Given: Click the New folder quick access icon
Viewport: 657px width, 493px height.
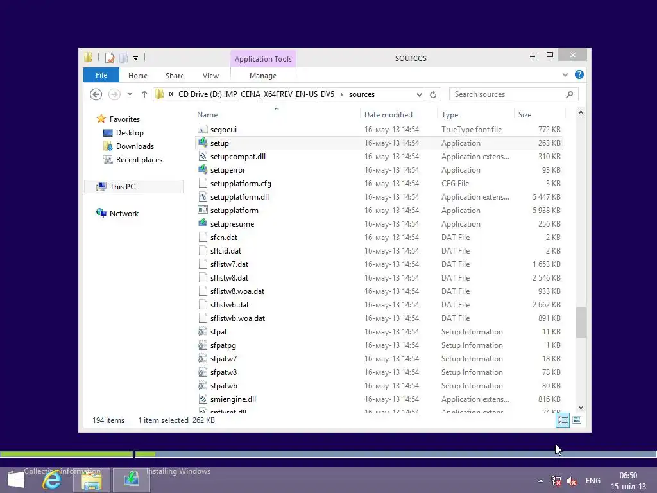Looking at the screenshot, I should tap(124, 58).
